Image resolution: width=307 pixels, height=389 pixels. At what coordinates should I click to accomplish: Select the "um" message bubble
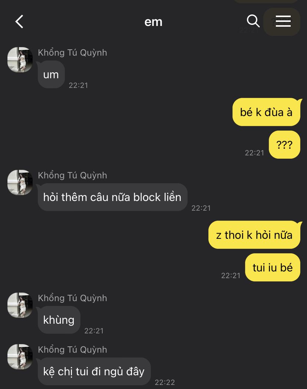[51, 75]
